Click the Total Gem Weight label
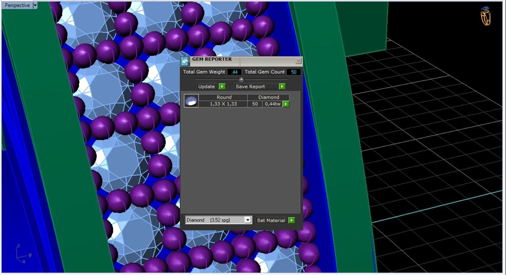506x275 pixels. [204, 72]
